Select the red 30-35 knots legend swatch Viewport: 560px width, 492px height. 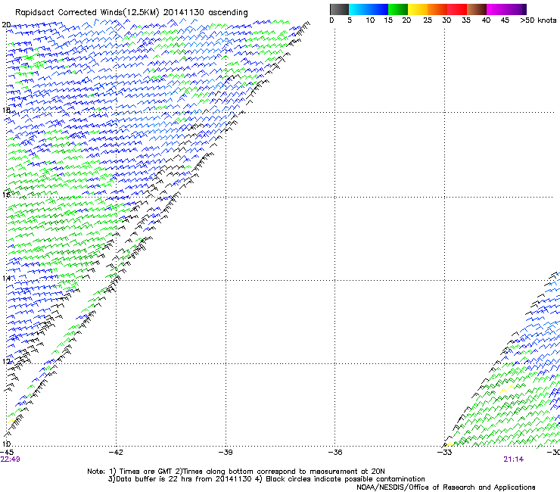(457, 9)
